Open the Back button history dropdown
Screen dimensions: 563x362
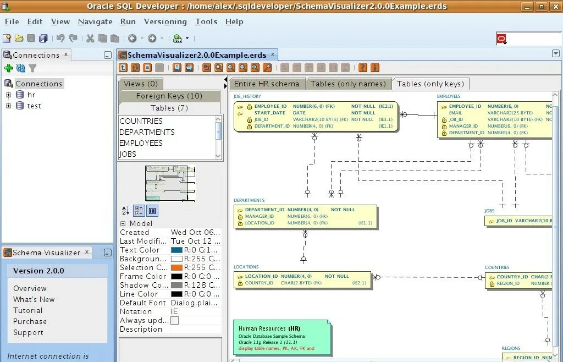[x=142, y=39]
